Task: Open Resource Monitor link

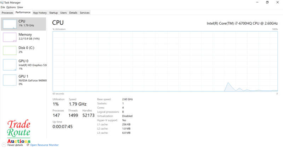Action: [45, 145]
